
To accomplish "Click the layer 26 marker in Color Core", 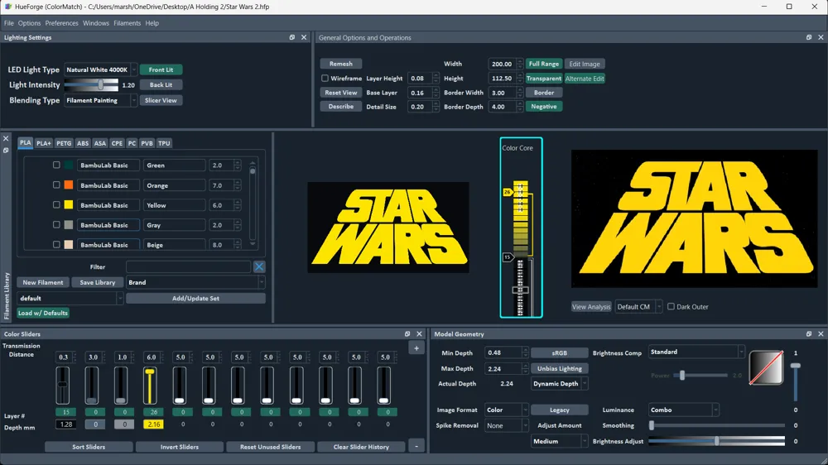I will tap(508, 192).
